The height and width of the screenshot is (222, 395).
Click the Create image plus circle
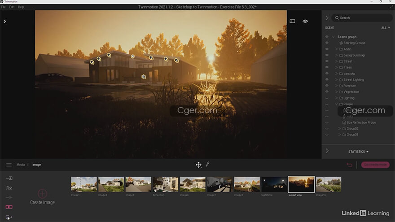pos(42,194)
